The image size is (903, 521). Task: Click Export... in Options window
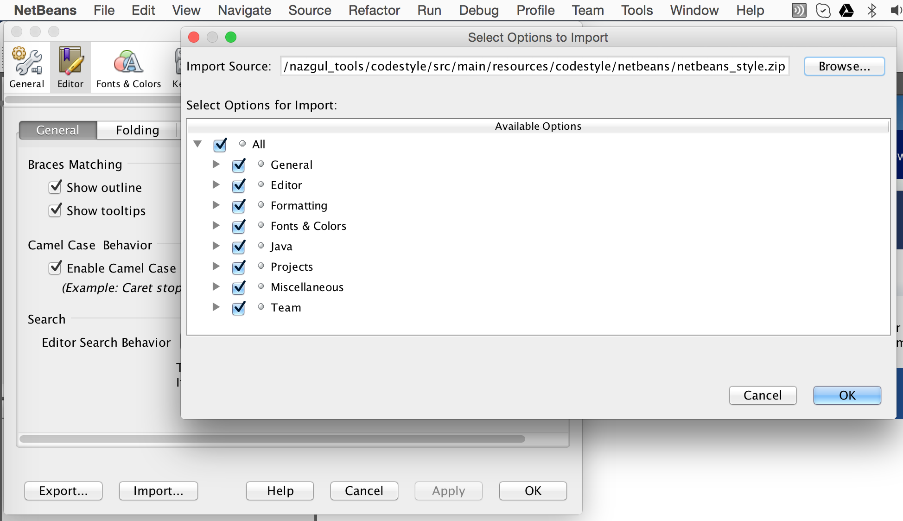point(64,491)
